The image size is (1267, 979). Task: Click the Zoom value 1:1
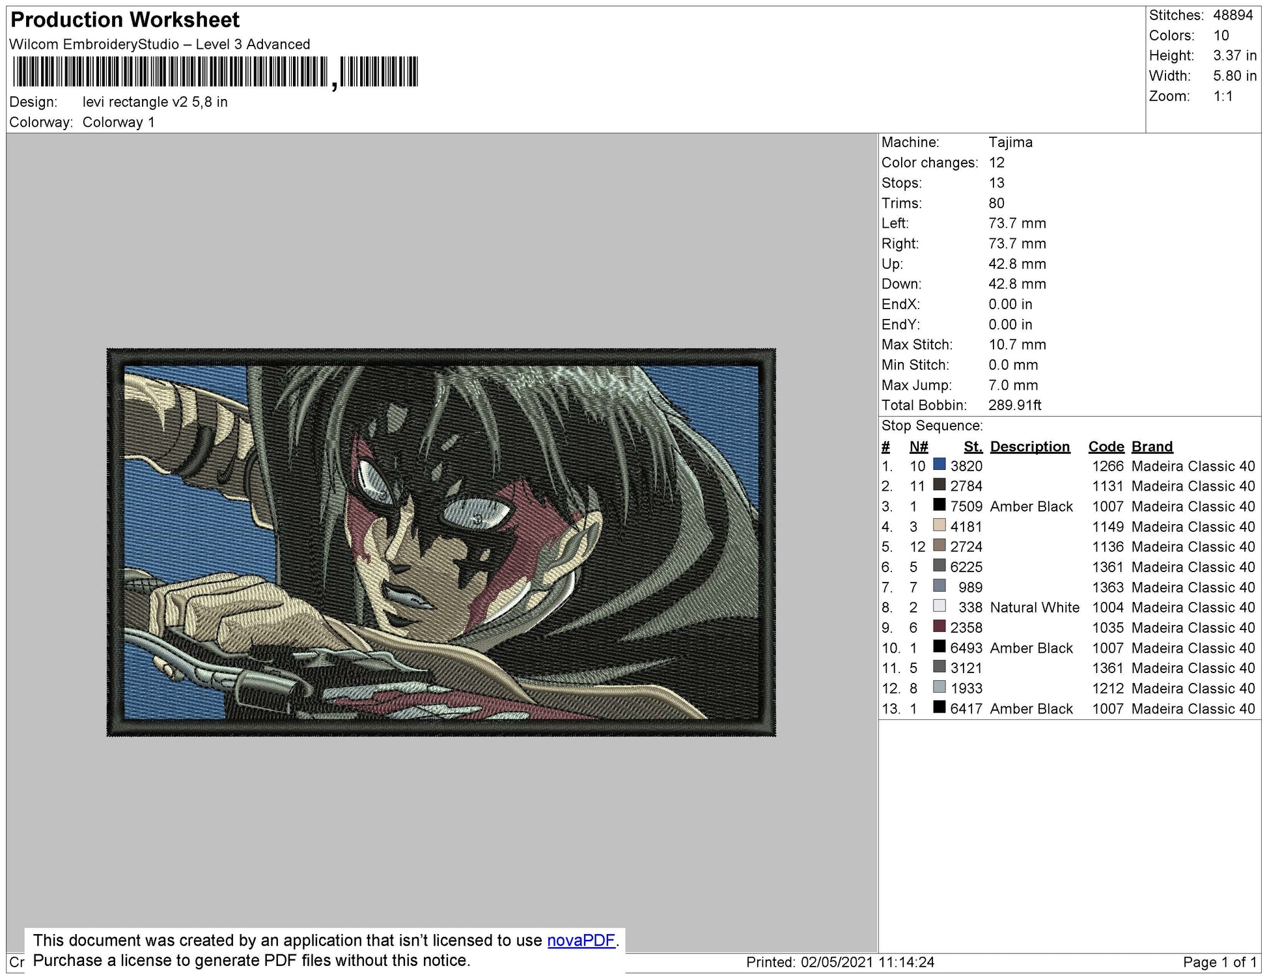(1223, 96)
